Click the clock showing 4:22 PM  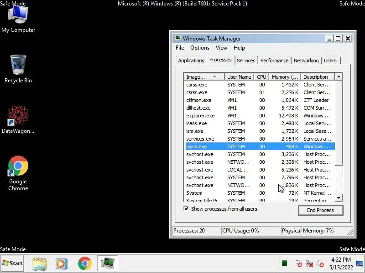341,263
